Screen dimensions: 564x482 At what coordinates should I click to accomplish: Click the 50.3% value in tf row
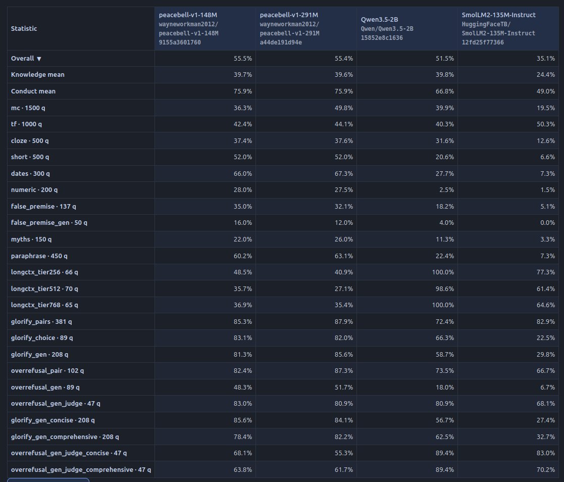546,124
